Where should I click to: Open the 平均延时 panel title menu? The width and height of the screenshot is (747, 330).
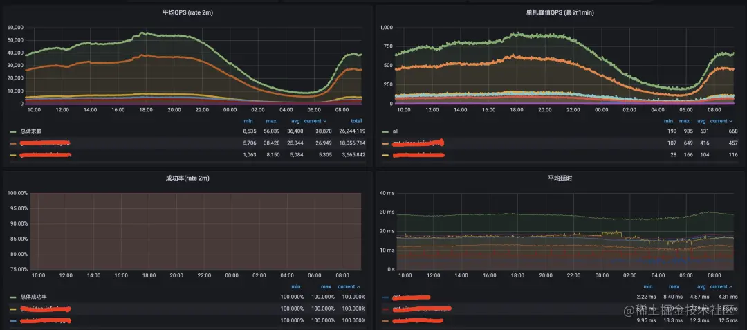click(x=560, y=178)
